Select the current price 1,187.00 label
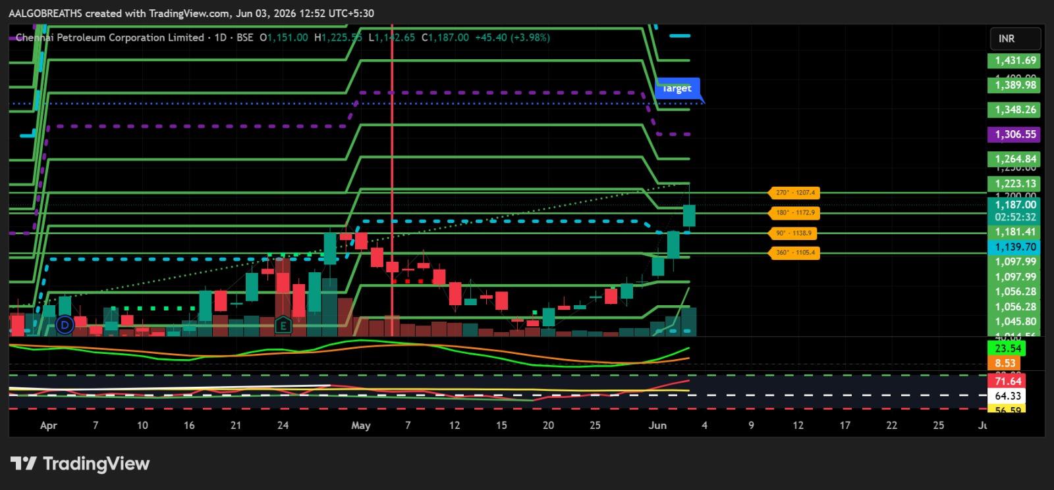1054x490 pixels. click(1015, 205)
